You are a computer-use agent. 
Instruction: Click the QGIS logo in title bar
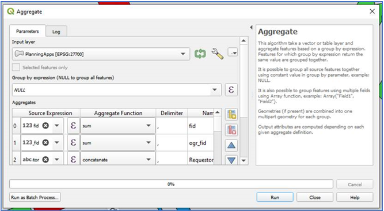click(x=10, y=12)
